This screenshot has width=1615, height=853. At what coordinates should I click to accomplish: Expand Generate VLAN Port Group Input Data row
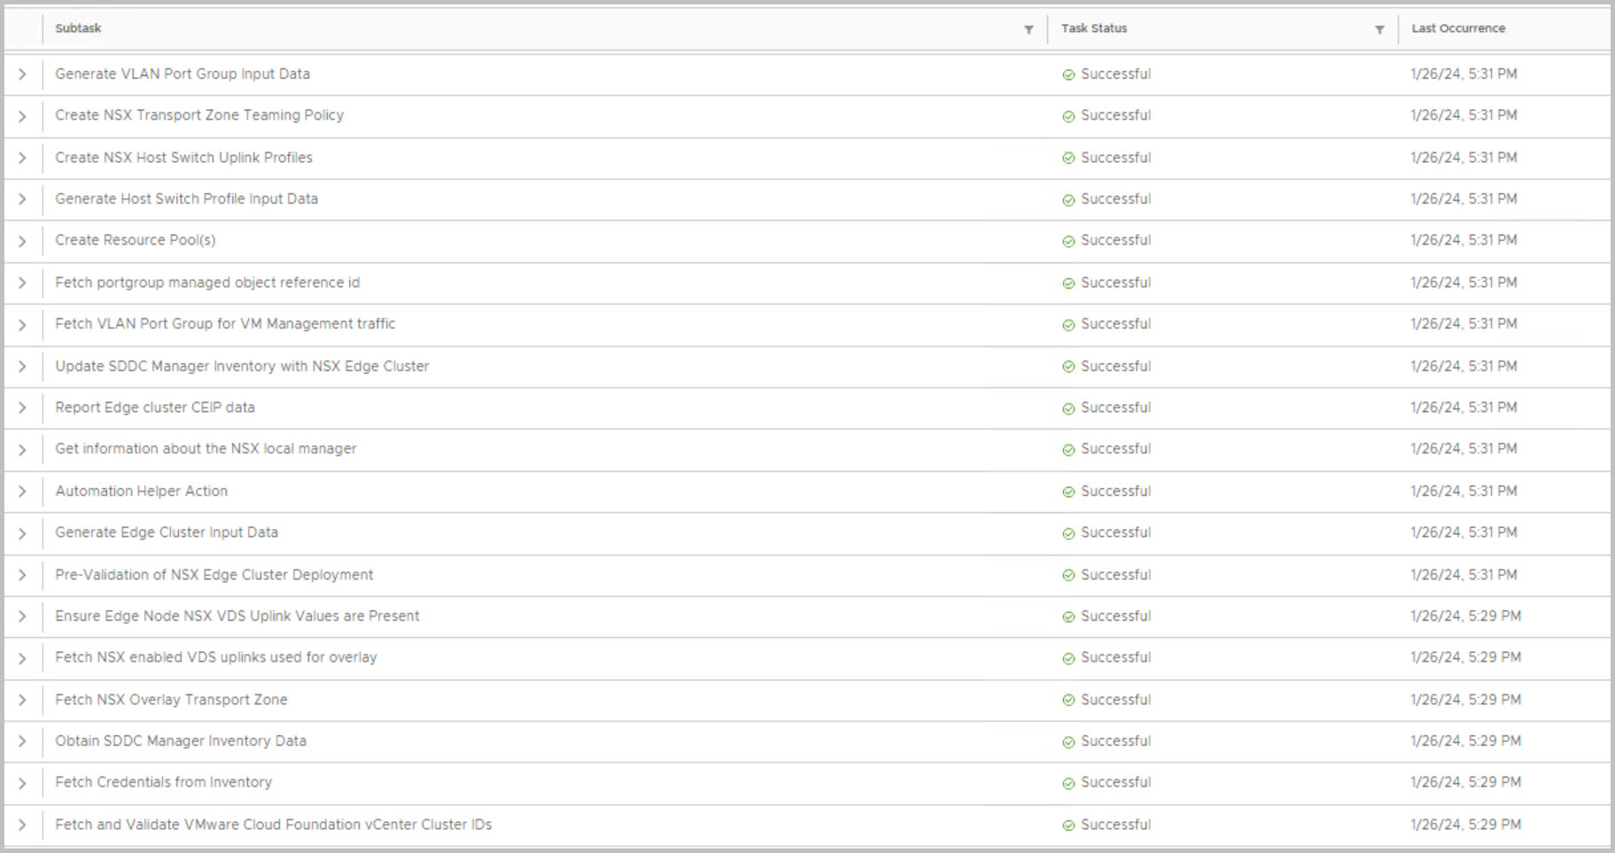22,74
